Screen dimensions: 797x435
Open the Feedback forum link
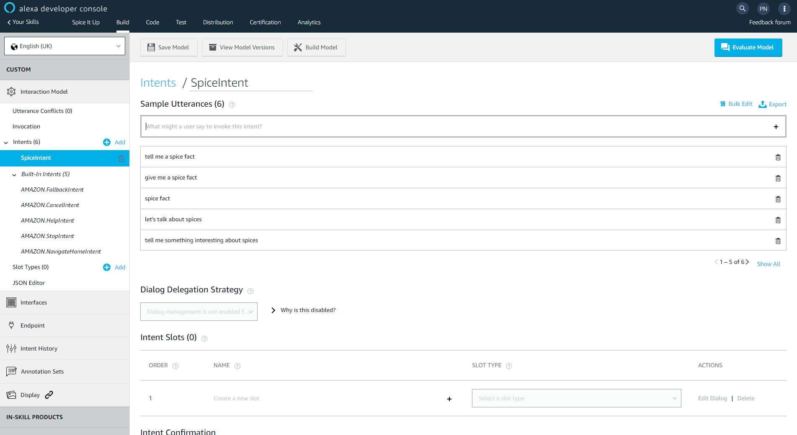click(x=770, y=22)
